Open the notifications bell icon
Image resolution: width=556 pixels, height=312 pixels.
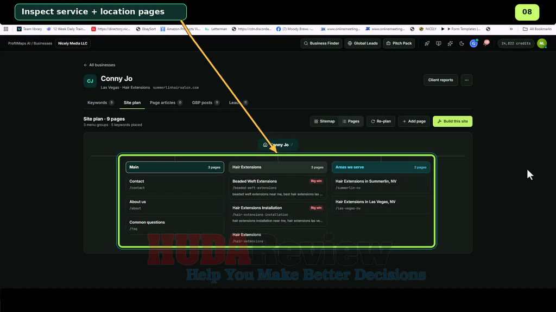(485, 43)
